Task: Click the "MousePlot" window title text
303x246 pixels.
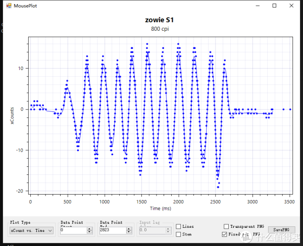Action: click(x=25, y=6)
